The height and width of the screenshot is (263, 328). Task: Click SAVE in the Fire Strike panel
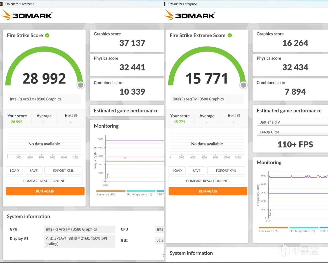34,170
